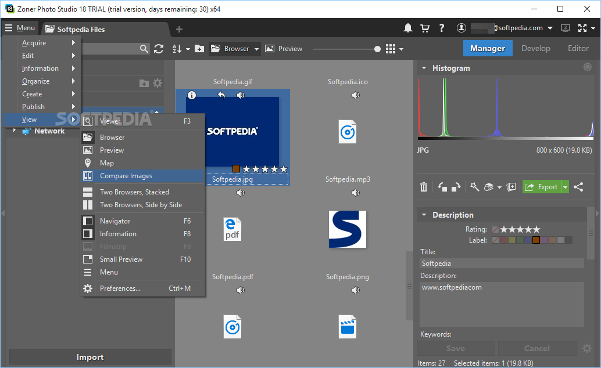Open the shopping cart to buy
The width and height of the screenshot is (601, 368).
[425, 28]
